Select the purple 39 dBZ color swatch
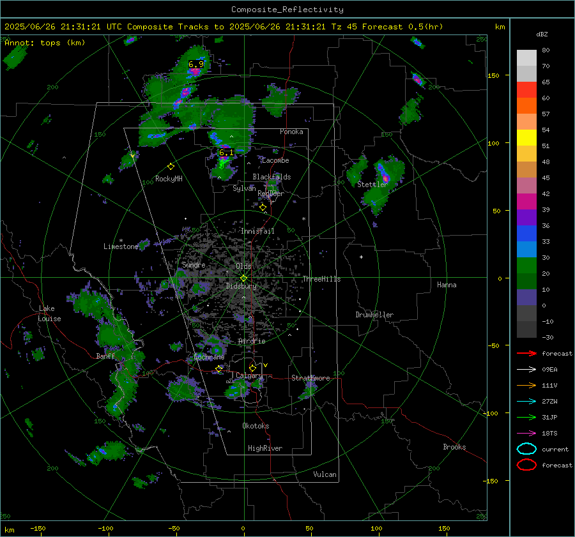This screenshot has width=575, height=537. [x=526, y=217]
